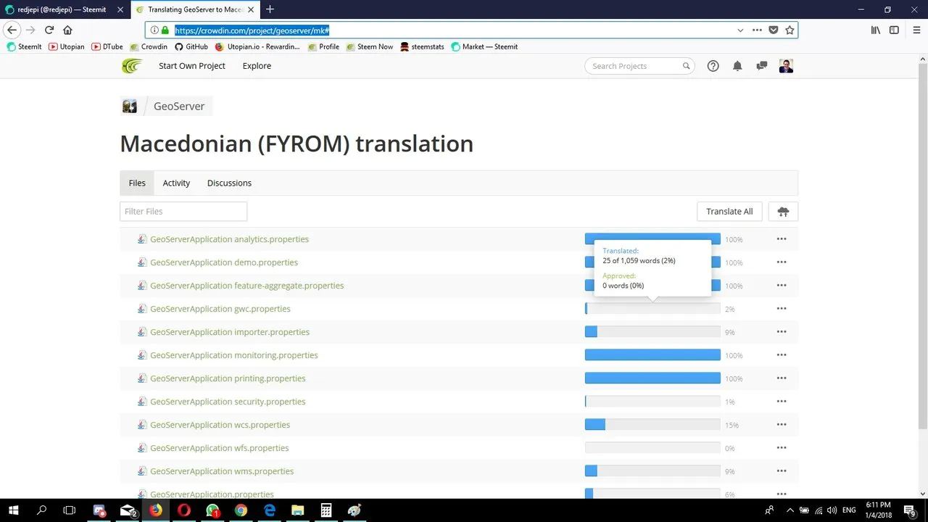
Task: Click the Crowdin logo icon
Action: tap(132, 66)
